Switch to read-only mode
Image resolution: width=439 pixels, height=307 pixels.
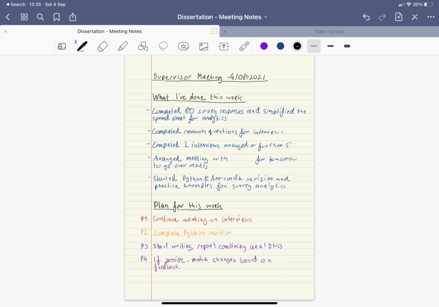[x=61, y=46]
